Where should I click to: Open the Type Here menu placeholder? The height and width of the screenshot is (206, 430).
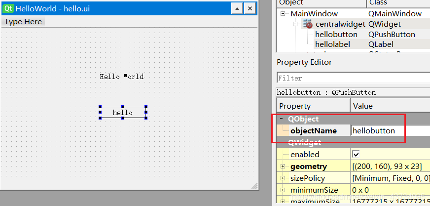pos(23,22)
